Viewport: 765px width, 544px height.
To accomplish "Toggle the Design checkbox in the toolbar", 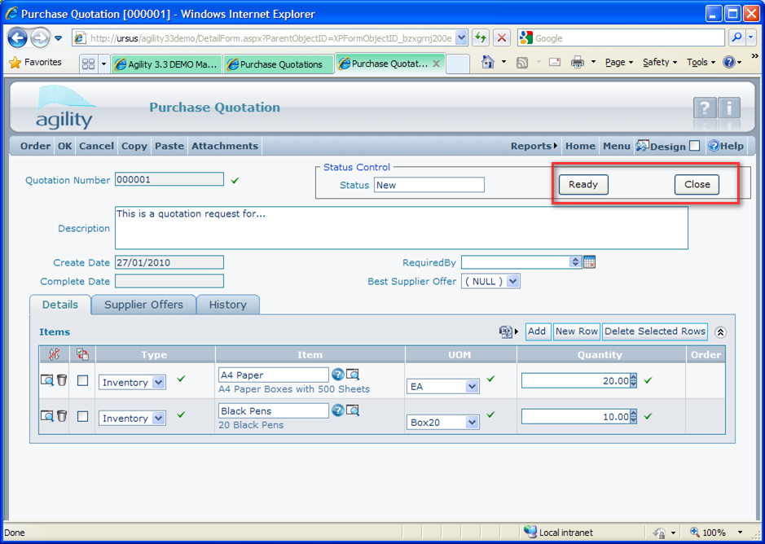I will coord(694,147).
